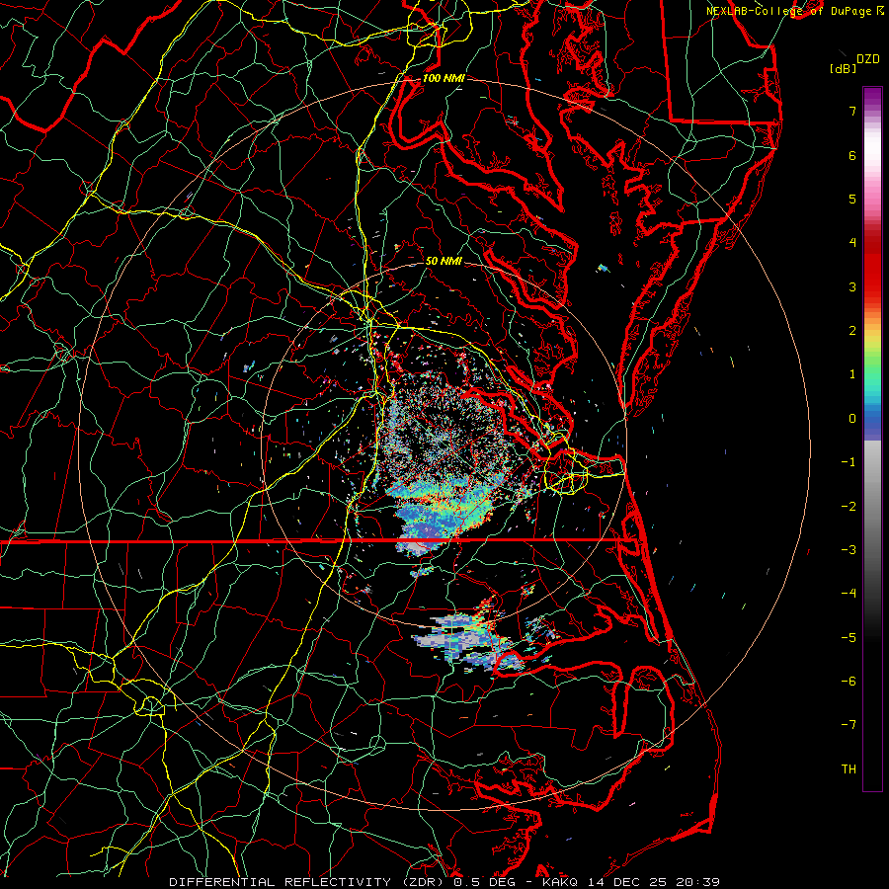Click the 20:39 timestamp in caption
This screenshot has width=889, height=889.
point(700,882)
